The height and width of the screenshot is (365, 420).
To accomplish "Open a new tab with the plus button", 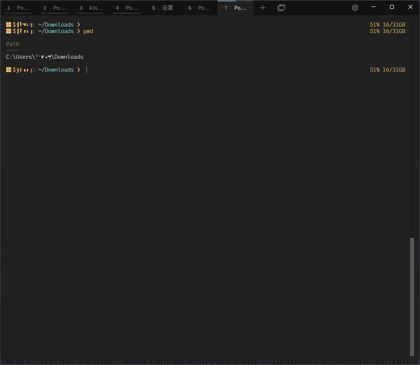I will pyautogui.click(x=263, y=8).
